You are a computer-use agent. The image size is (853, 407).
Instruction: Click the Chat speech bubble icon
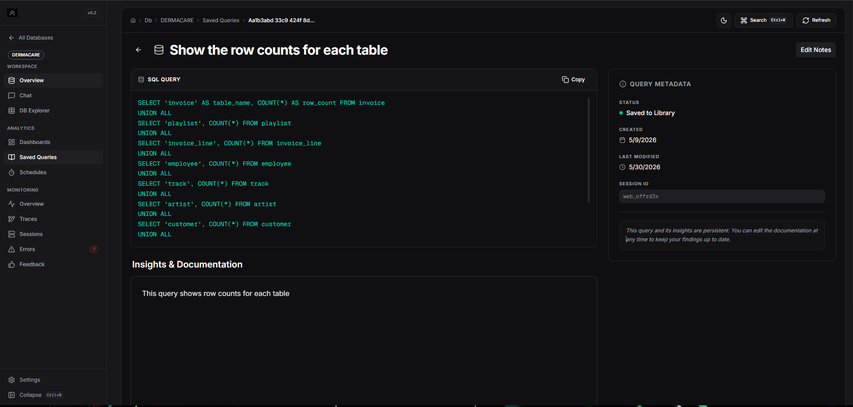[x=12, y=96]
